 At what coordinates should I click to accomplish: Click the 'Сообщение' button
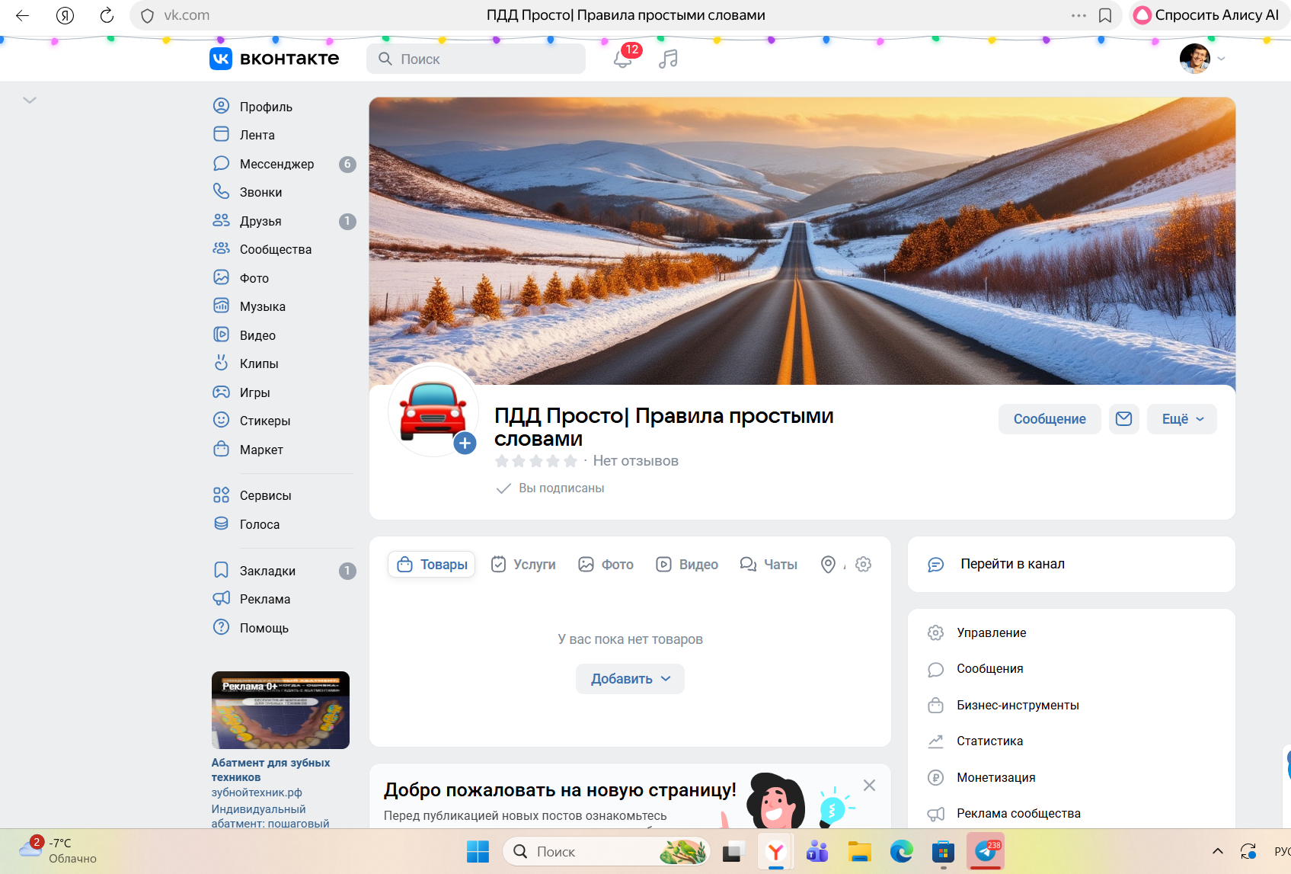tap(1049, 419)
